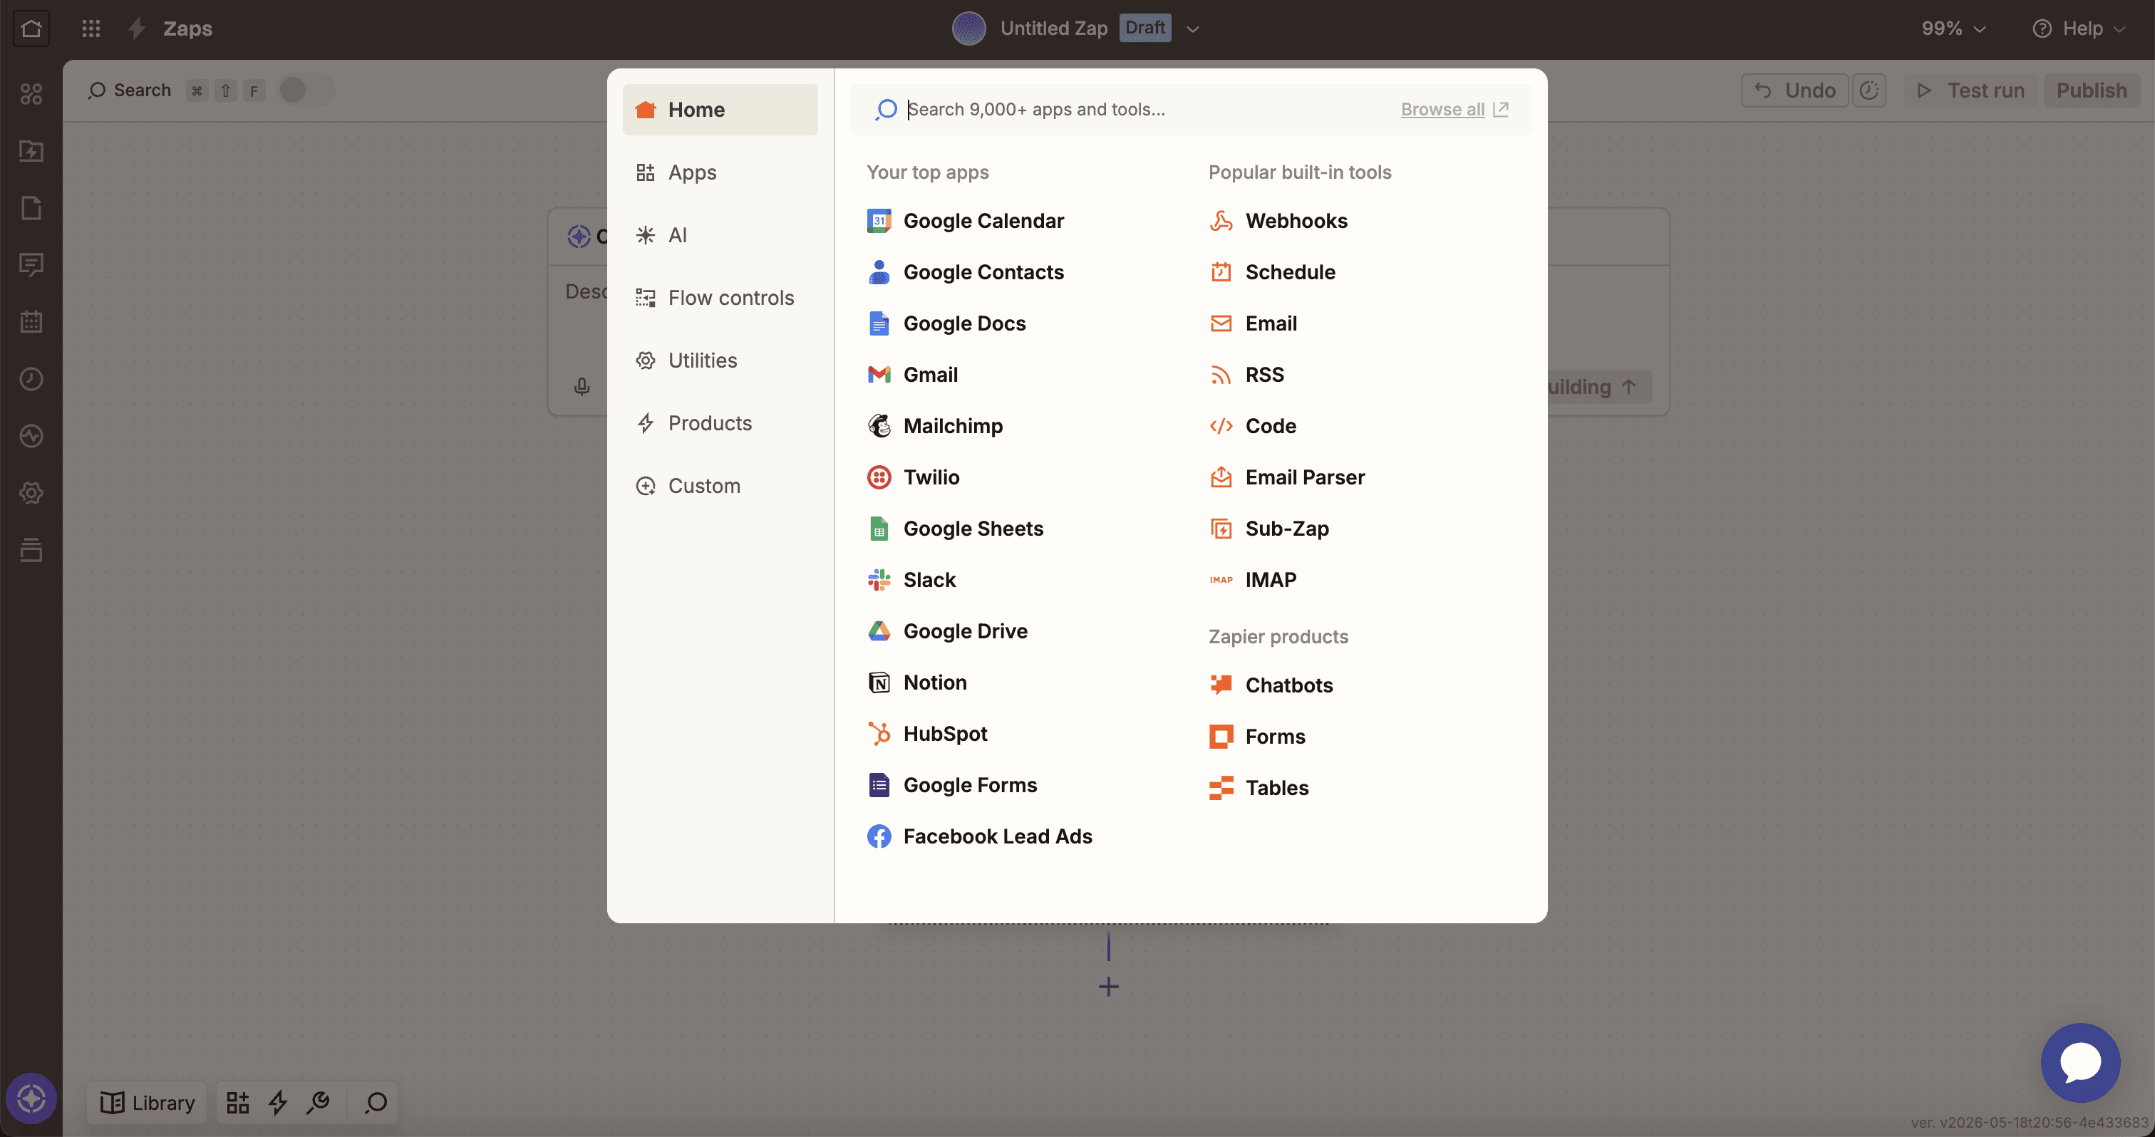Open the activity pulse icon in the sidebar
Viewport: 2155px width, 1137px height.
coord(31,437)
